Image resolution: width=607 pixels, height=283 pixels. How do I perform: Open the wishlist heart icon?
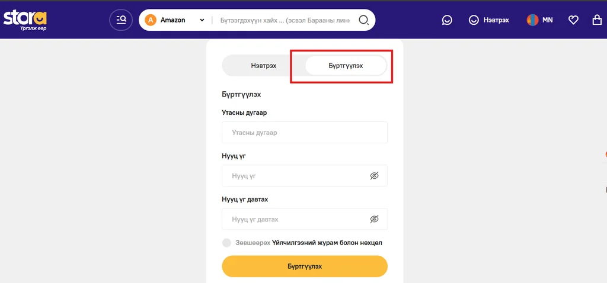click(573, 20)
